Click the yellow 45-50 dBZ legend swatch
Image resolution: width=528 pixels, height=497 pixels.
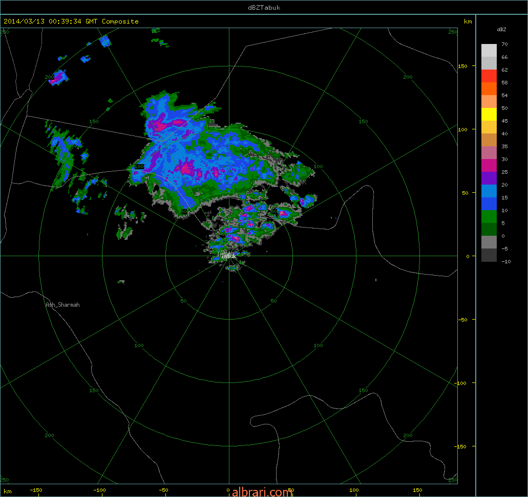tap(489, 115)
